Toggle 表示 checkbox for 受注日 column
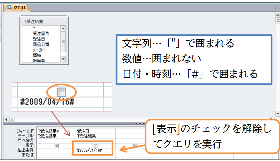 tap(96, 146)
